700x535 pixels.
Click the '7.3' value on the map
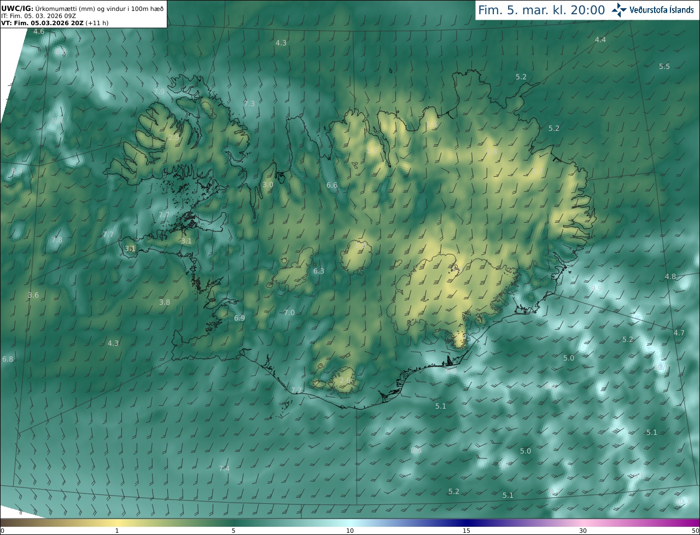click(249, 103)
